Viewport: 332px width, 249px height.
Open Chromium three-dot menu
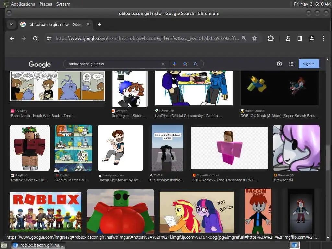point(323,38)
